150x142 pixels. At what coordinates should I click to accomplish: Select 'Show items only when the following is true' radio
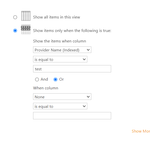pyautogui.click(x=15, y=30)
